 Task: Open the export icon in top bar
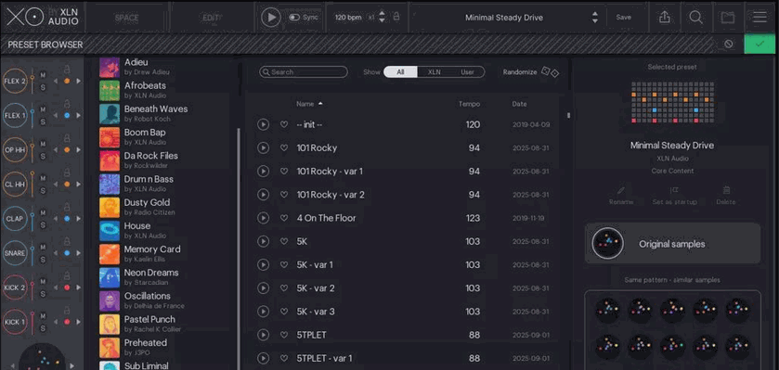(x=664, y=18)
